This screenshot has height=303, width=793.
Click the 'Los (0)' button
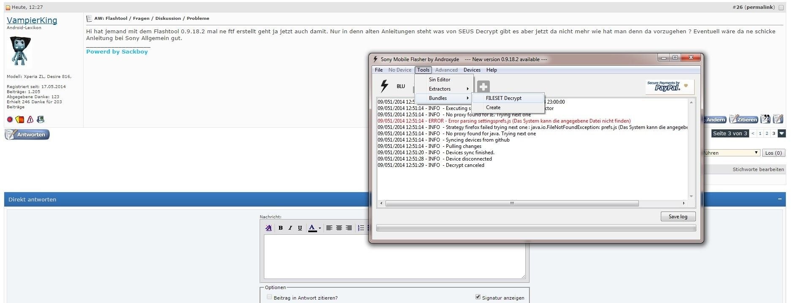pyautogui.click(x=774, y=153)
